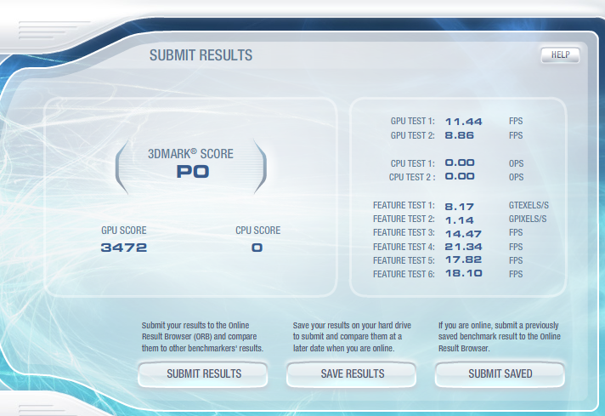Select the CPU TEST 1 value 0.00

click(x=460, y=162)
